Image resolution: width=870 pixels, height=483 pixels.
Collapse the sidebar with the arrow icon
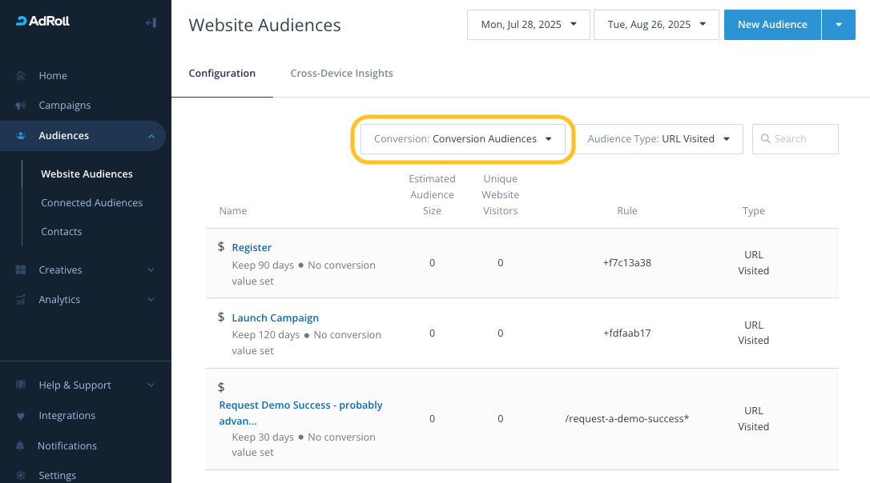151,22
